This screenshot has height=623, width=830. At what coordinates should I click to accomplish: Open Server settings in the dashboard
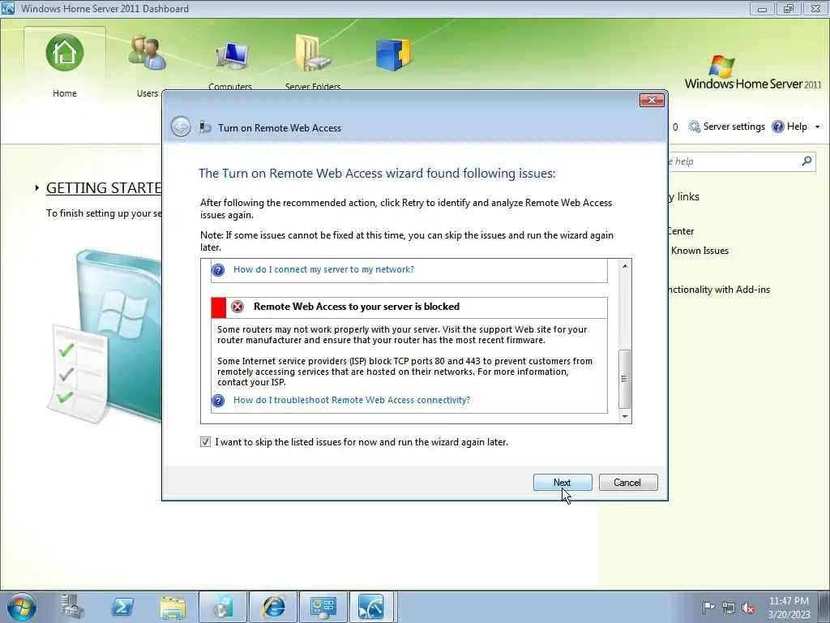point(726,127)
